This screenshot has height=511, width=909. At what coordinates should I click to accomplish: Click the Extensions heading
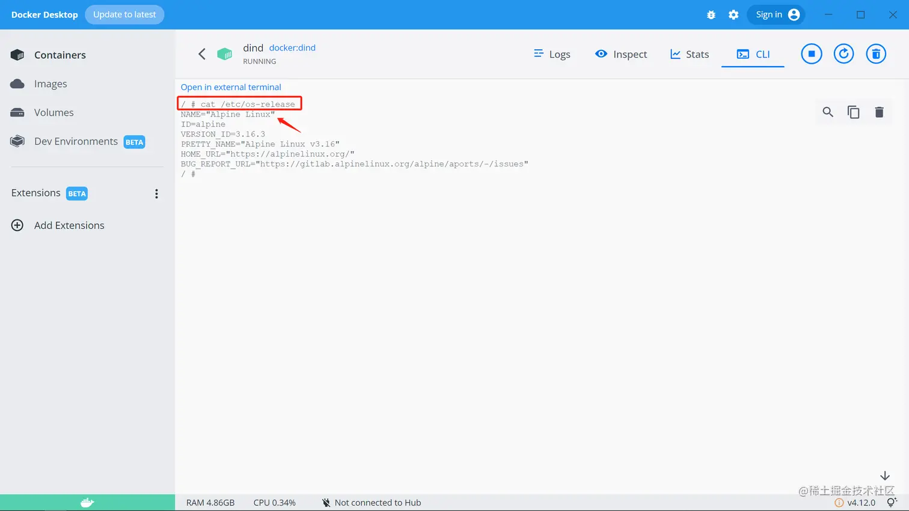coord(36,193)
